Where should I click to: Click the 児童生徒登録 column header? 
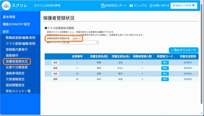(x=188, y=56)
